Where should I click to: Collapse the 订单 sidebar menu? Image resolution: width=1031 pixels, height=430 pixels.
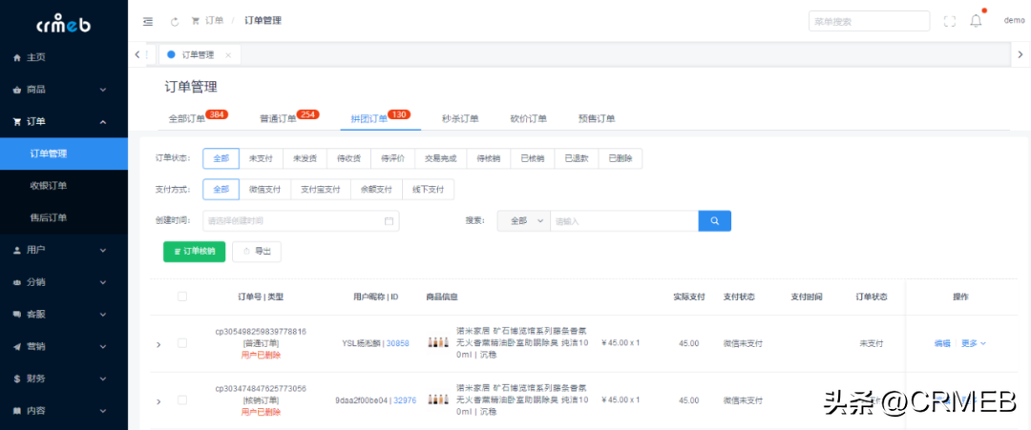[x=64, y=121]
